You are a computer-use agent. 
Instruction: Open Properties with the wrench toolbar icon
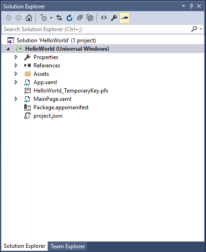pos(114,18)
